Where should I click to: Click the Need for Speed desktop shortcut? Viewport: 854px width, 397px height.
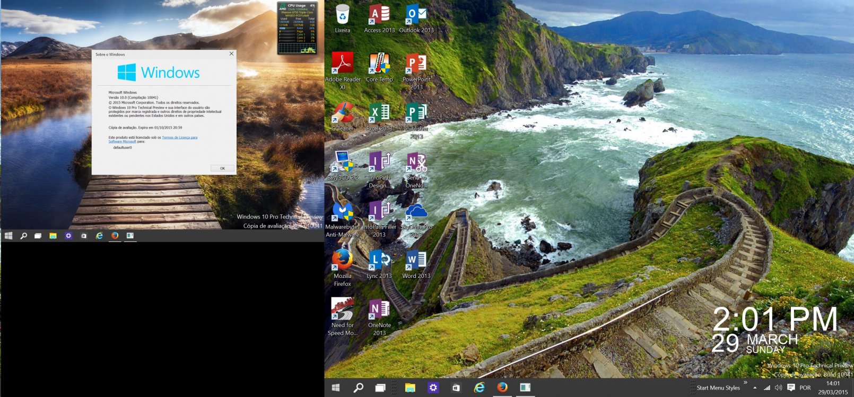343,318
